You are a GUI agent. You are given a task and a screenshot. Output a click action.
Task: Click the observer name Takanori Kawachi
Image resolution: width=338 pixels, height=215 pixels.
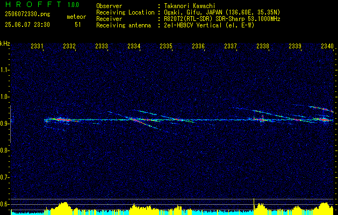click(190, 6)
